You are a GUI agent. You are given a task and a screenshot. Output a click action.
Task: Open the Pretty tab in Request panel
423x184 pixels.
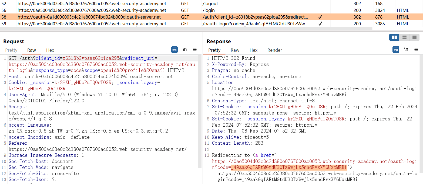pos(11,50)
